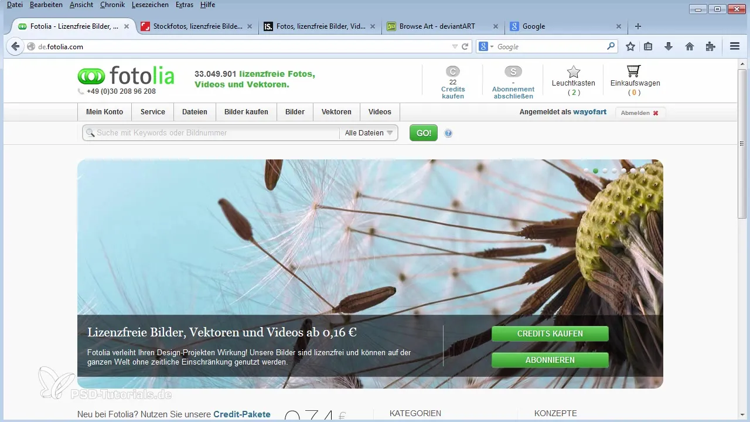Click the Abmelden button
Viewport: 750px width, 422px height.
coord(640,113)
